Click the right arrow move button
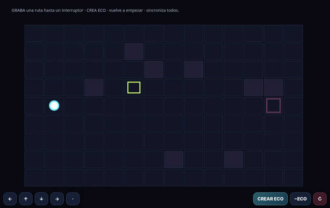This screenshot has height=208, width=330. click(x=57, y=199)
